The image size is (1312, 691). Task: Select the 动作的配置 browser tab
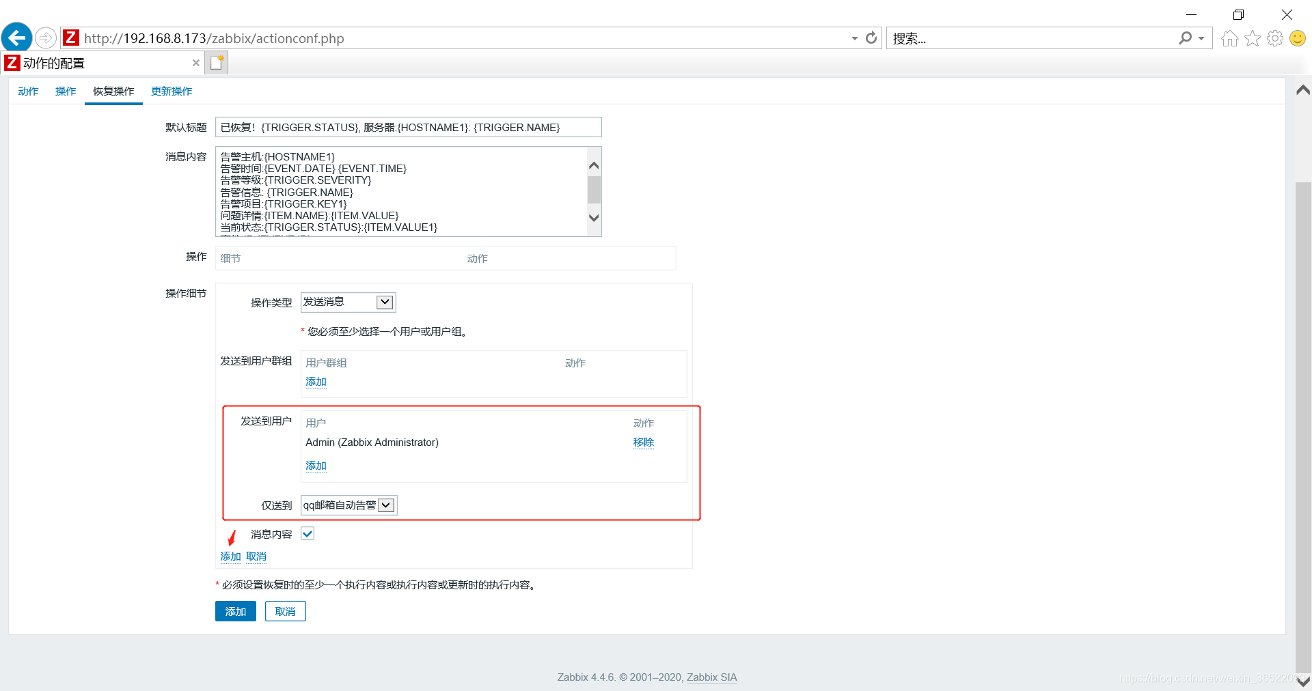click(x=102, y=63)
